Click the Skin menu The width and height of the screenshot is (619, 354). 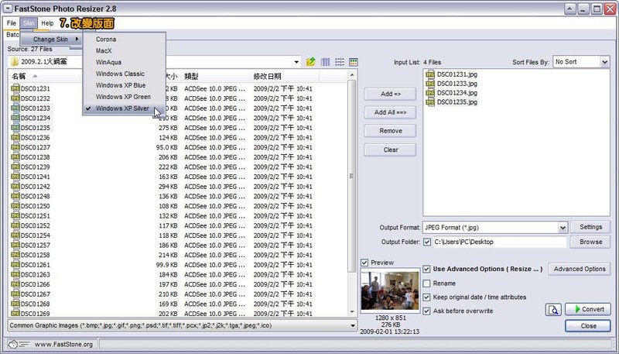(29, 23)
